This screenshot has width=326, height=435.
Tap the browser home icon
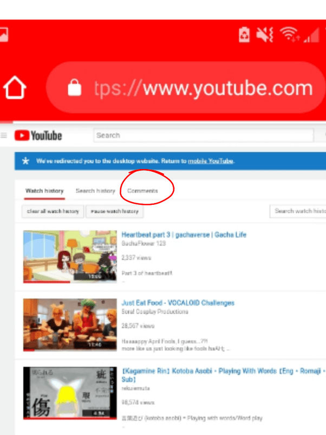(x=15, y=87)
